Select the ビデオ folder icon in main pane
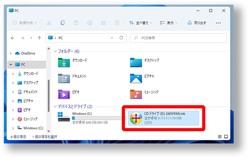The width and height of the screenshot is (249, 158). tap(64, 94)
